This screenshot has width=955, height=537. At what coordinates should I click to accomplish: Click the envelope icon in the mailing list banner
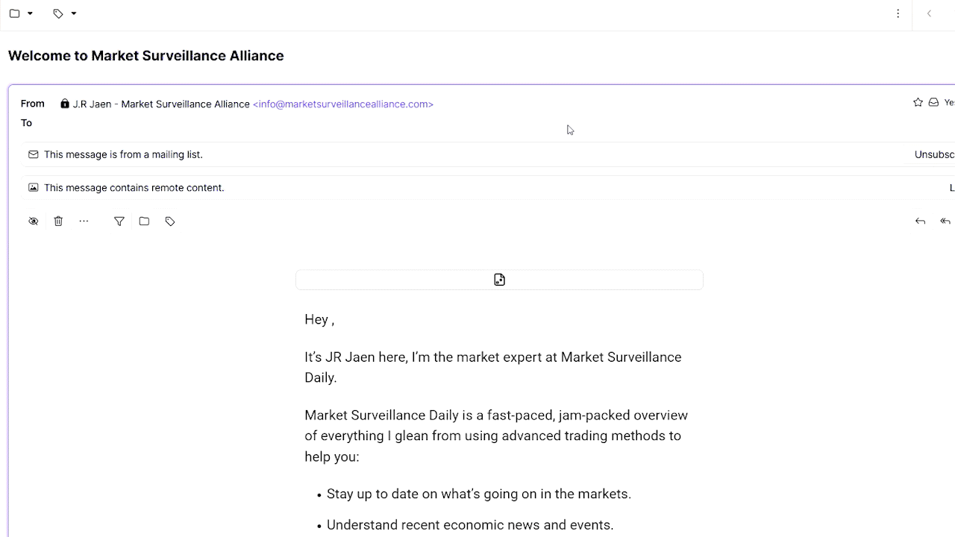tap(34, 154)
